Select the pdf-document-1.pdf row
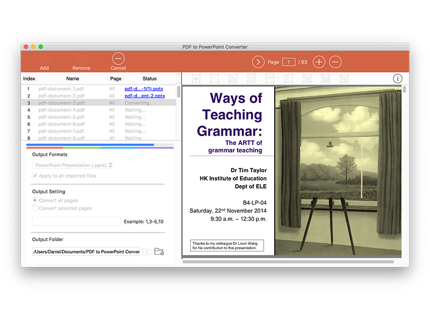The image size is (430, 323). [x=99, y=89]
